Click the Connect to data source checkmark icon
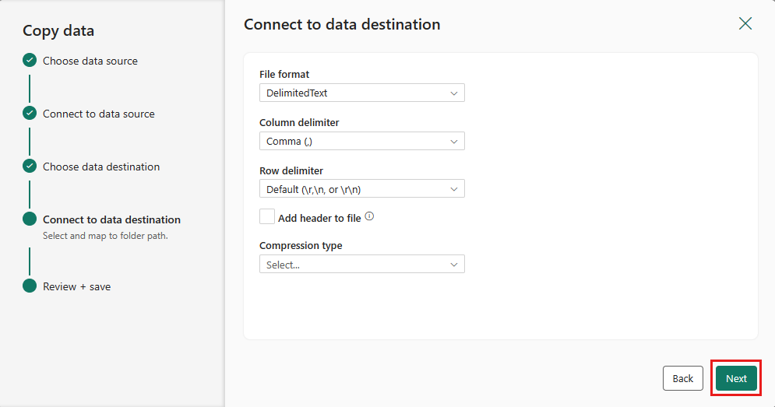The height and width of the screenshot is (407, 775). coord(30,114)
